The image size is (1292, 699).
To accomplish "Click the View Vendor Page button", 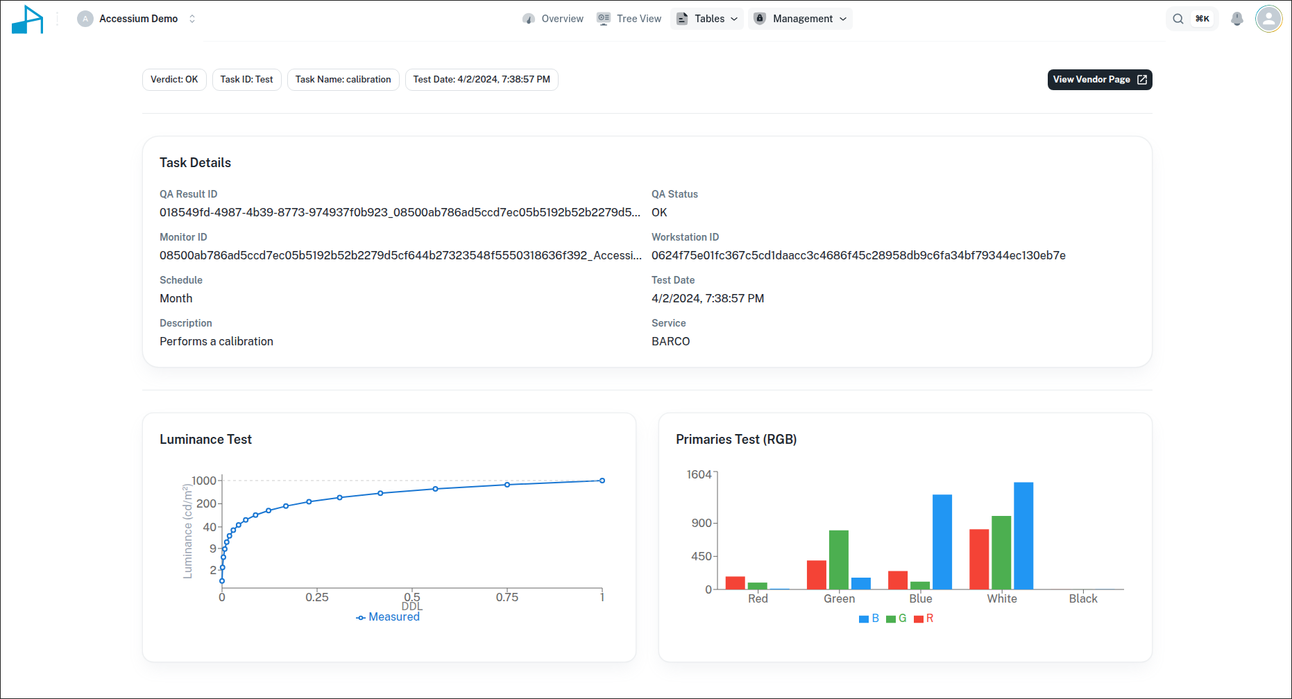I will tap(1099, 80).
